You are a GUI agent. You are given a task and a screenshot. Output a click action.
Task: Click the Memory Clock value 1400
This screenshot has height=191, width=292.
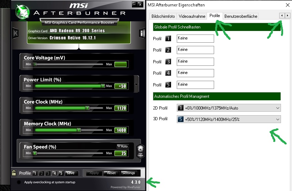[121, 130]
